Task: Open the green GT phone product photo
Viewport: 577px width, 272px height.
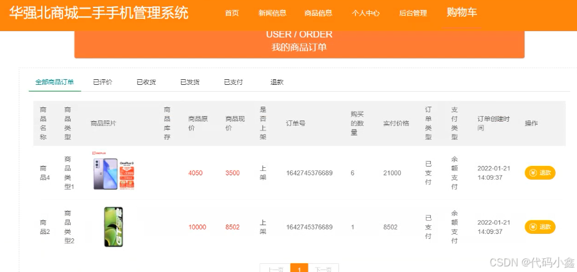Action: coord(114,226)
